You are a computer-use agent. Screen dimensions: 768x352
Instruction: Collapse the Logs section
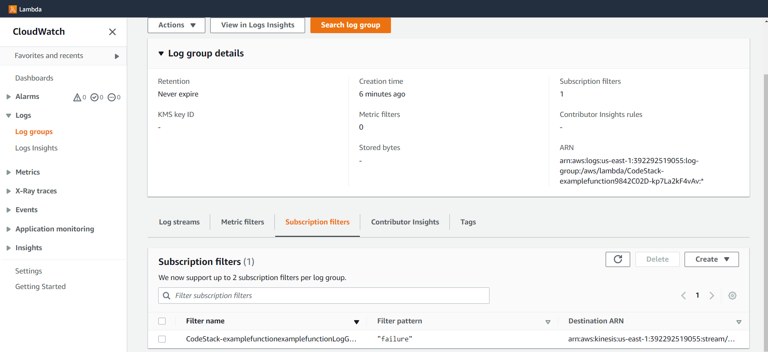tap(9, 116)
